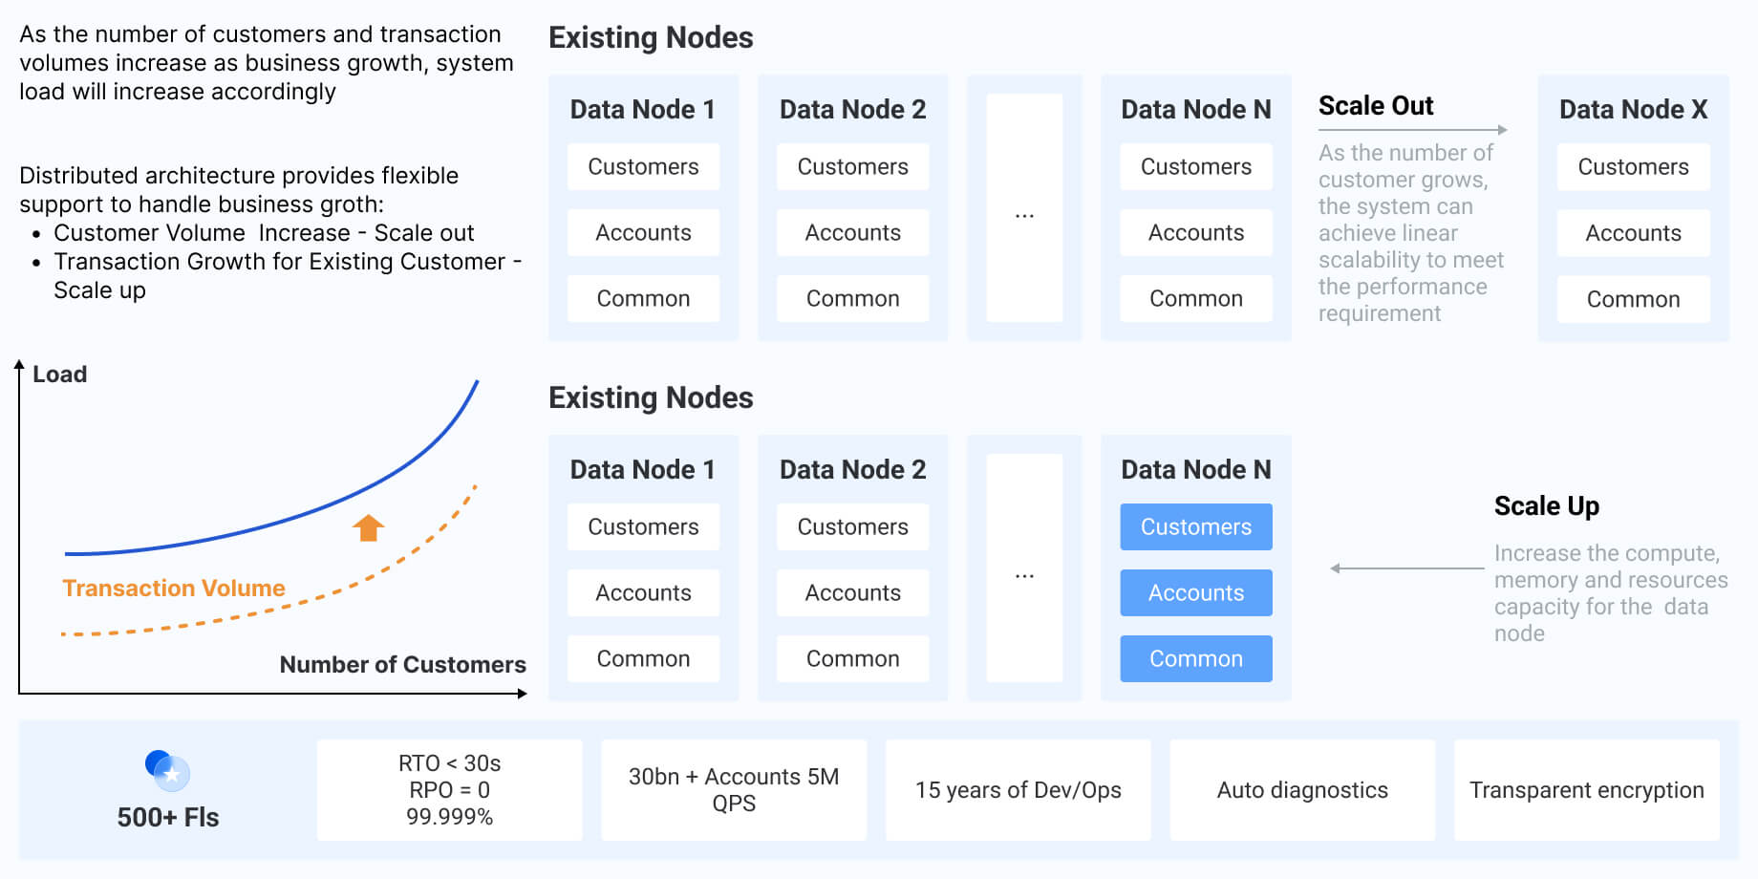Click the Scale Up heading

coord(1546,505)
